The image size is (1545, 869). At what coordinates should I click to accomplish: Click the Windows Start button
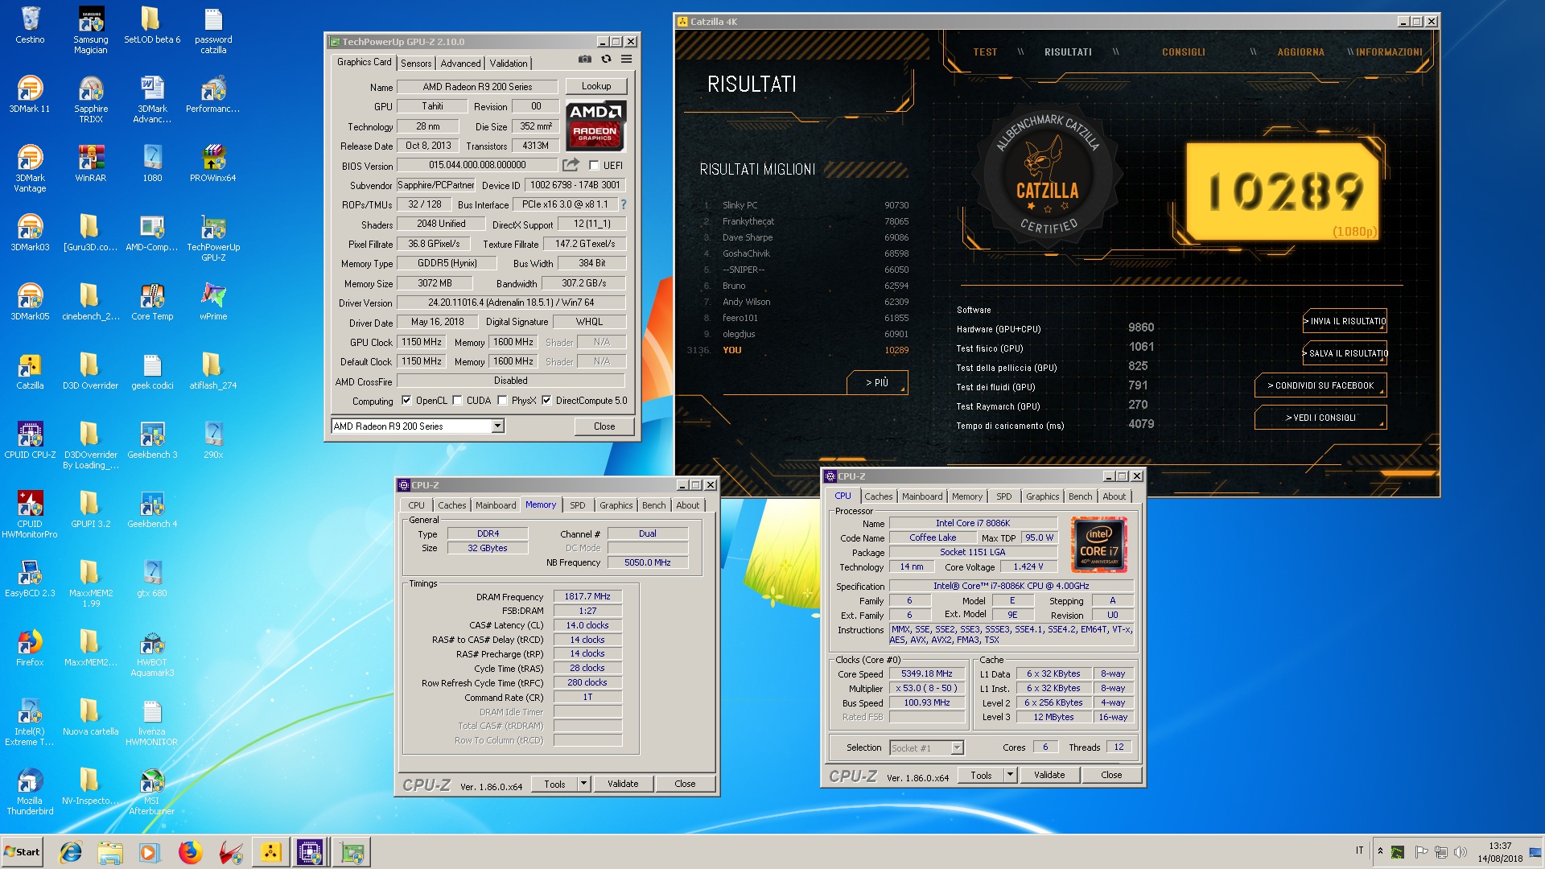[22, 852]
